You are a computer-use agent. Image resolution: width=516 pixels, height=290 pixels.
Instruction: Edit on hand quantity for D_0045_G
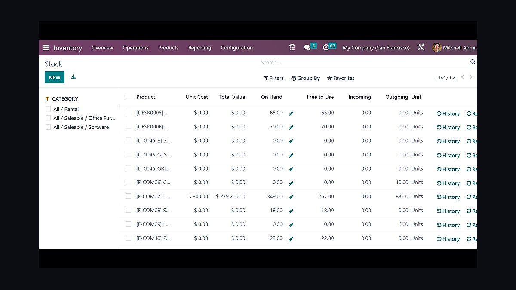pyautogui.click(x=291, y=156)
